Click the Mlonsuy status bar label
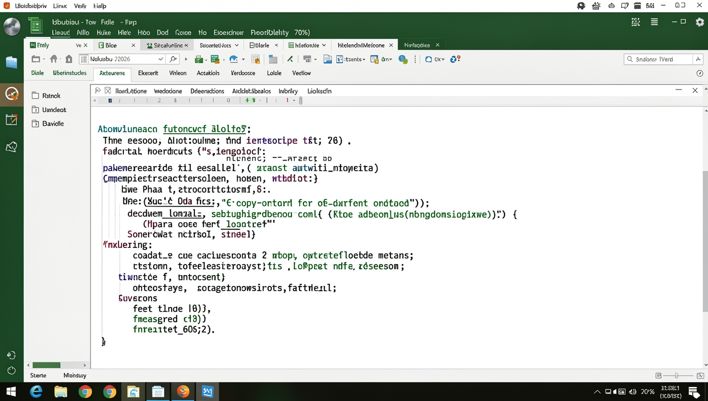Screen dimensions: 708x401 [75, 375]
